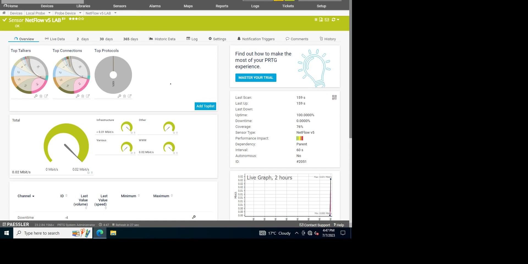Open the Help link in the footer

coord(339,225)
